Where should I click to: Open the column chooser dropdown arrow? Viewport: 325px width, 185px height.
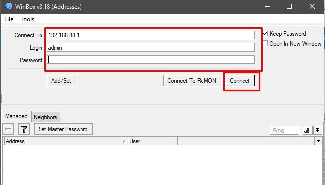click(x=318, y=141)
